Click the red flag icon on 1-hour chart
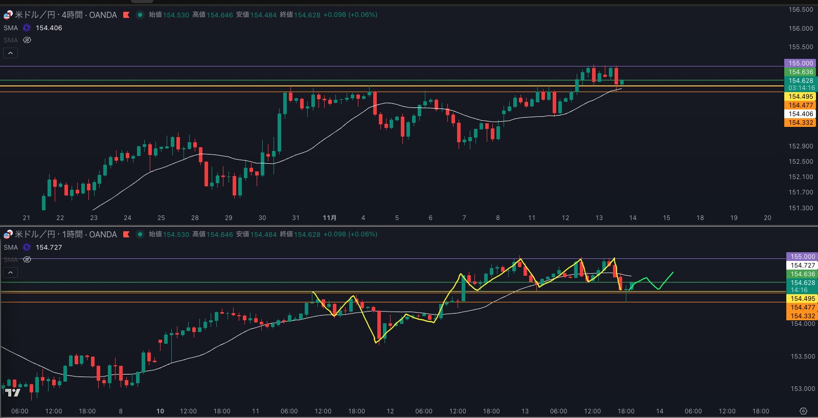Image resolution: width=818 pixels, height=418 pixels. pos(126,234)
